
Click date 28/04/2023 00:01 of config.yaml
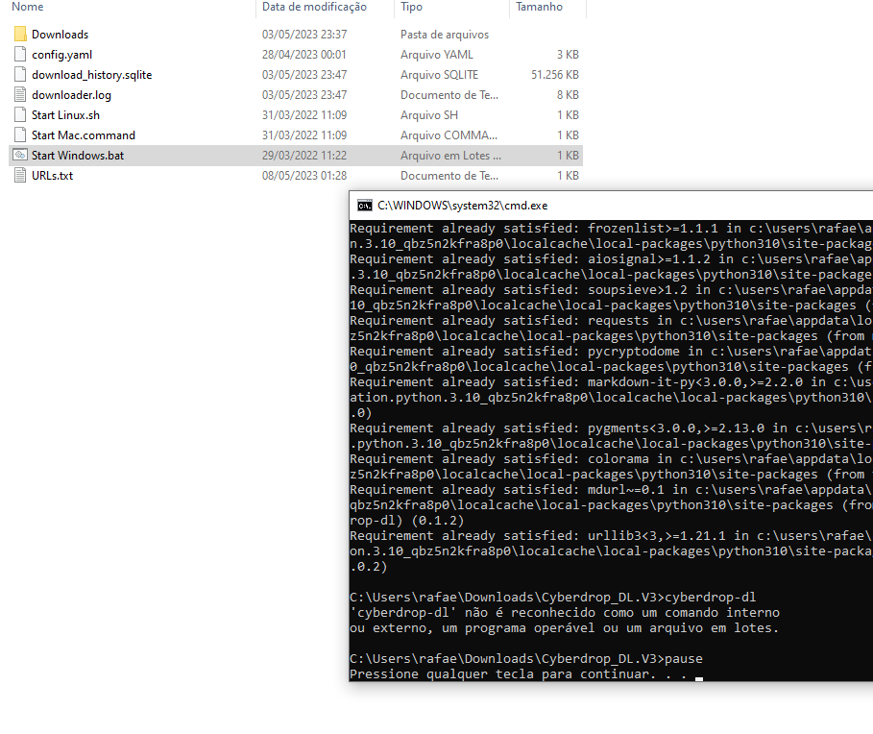304,55
